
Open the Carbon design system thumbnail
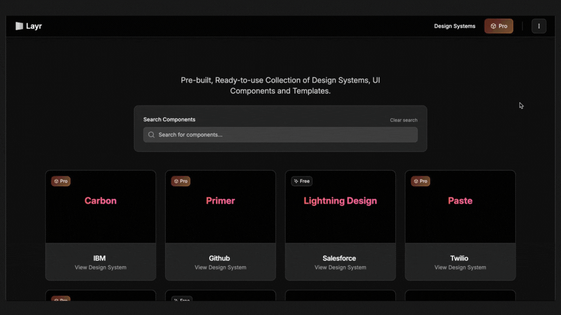click(100, 207)
